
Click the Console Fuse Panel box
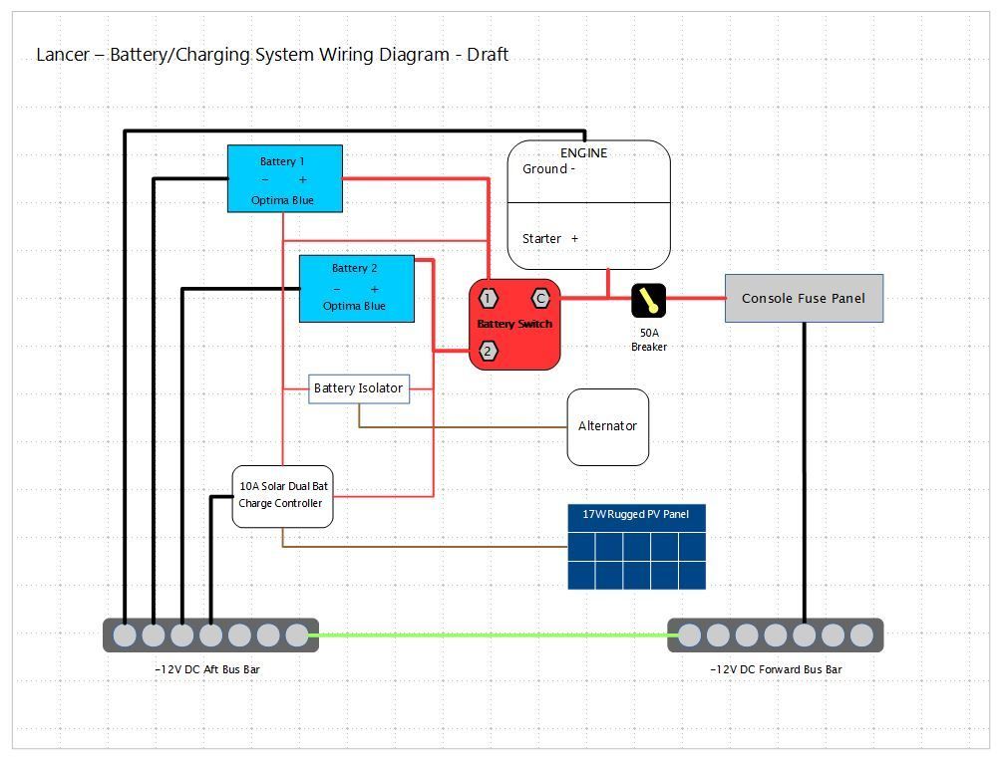[804, 299]
